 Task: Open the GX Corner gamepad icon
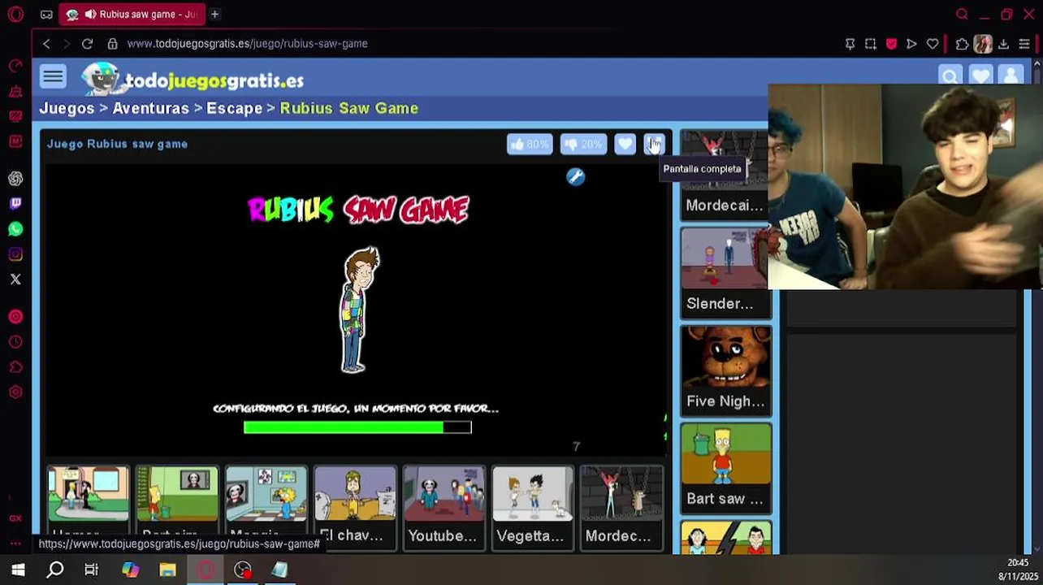pos(46,15)
